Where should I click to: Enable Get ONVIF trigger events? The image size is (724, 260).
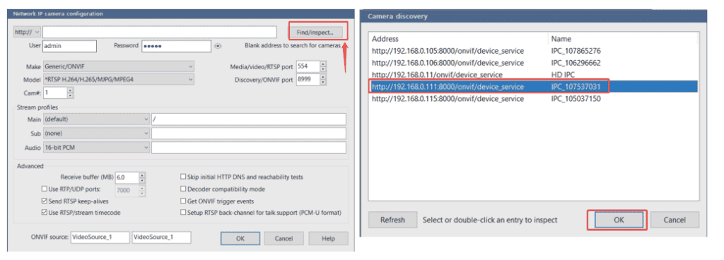(x=183, y=201)
